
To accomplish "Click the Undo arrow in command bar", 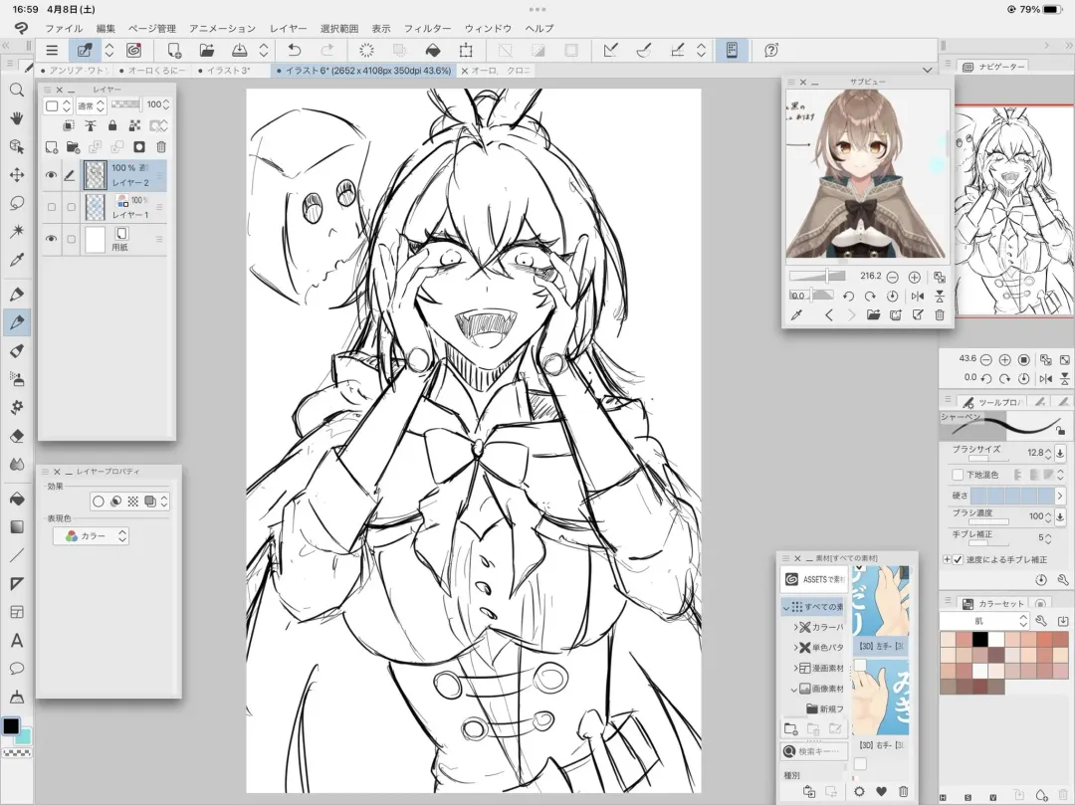I will (294, 50).
